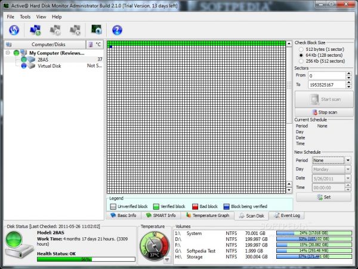Image resolution: width=358 pixels, height=269 pixels.
Task: Open the Help menu
Action: click(57, 17)
